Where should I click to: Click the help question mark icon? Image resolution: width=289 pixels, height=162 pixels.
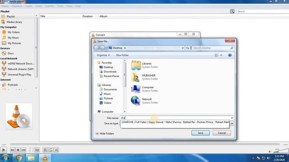[x=230, y=55]
